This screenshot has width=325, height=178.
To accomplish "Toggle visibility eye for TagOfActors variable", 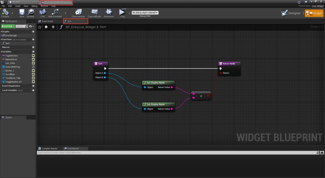I will point(33,56).
